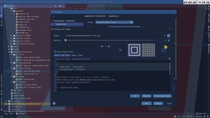Viewport: 210px width, 118px height.
Task: Click the settings search field magnifier icon
Action: pyautogui.click(x=53, y=17)
